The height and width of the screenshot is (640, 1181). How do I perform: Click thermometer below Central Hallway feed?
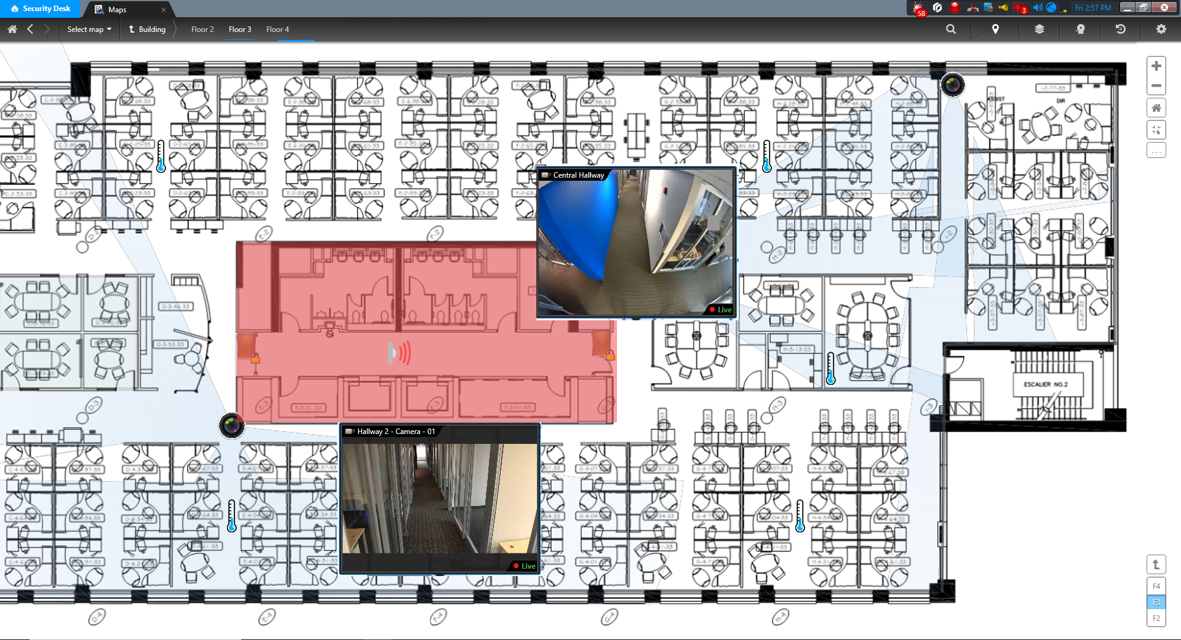click(x=831, y=368)
